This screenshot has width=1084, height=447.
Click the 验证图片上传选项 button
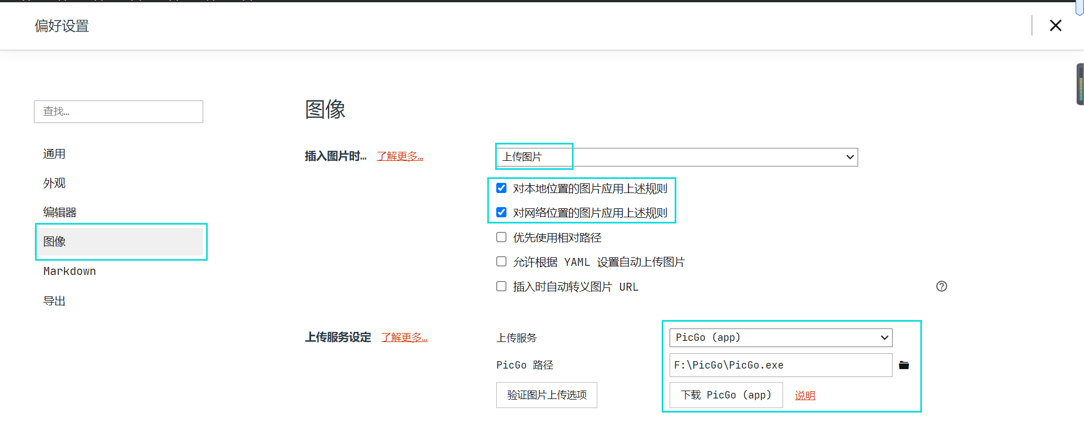coord(547,395)
